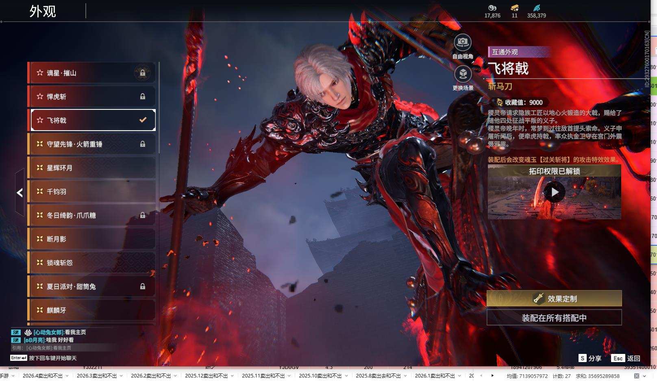
Task: Click the S 分享 share button
Action: point(590,358)
